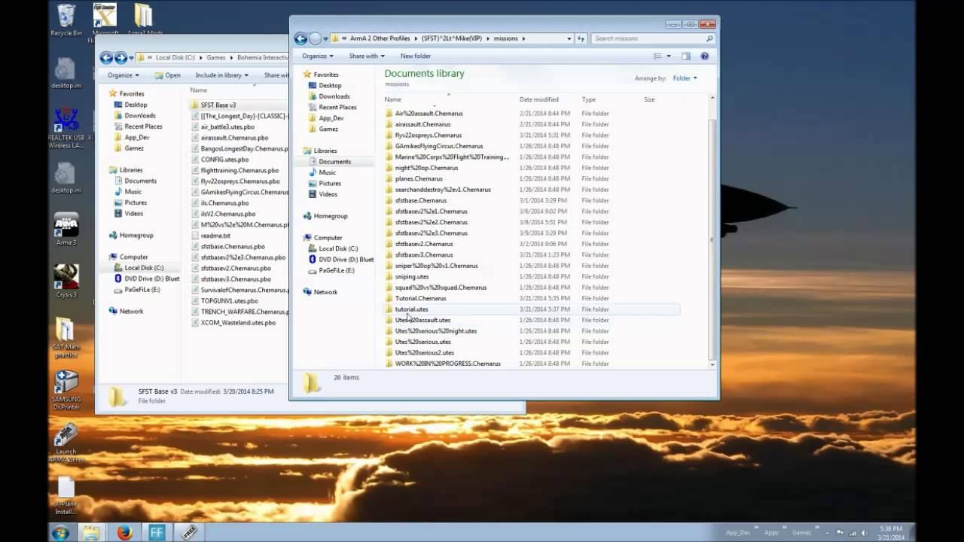Sort by Size column
The image size is (964, 542).
tap(649, 99)
